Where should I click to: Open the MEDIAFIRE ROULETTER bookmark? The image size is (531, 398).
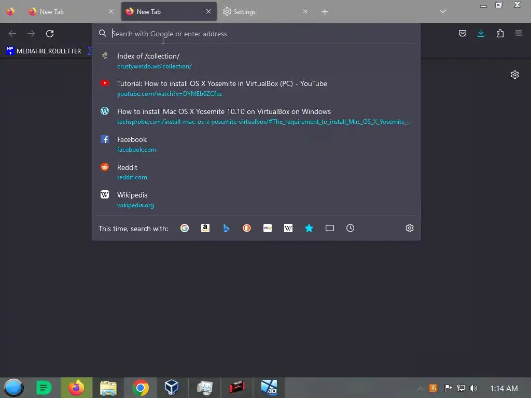(44, 51)
